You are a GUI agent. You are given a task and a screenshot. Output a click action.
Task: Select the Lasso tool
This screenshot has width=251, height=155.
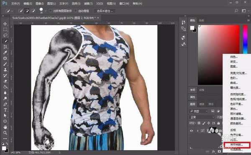(x=5, y=35)
